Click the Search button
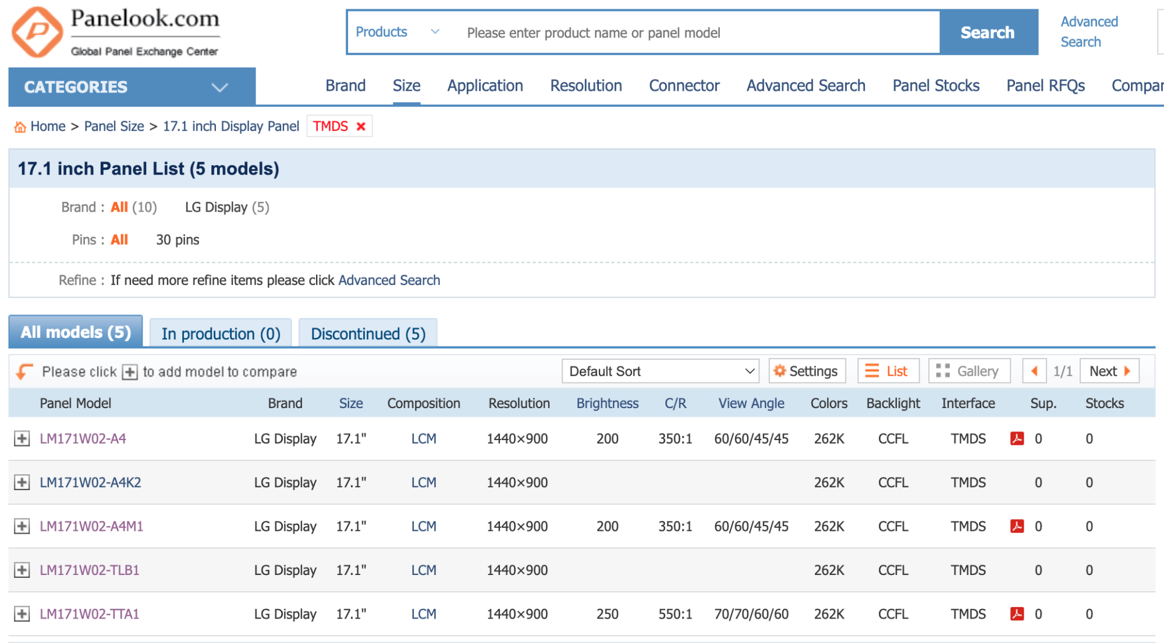The width and height of the screenshot is (1164, 643). click(x=988, y=33)
